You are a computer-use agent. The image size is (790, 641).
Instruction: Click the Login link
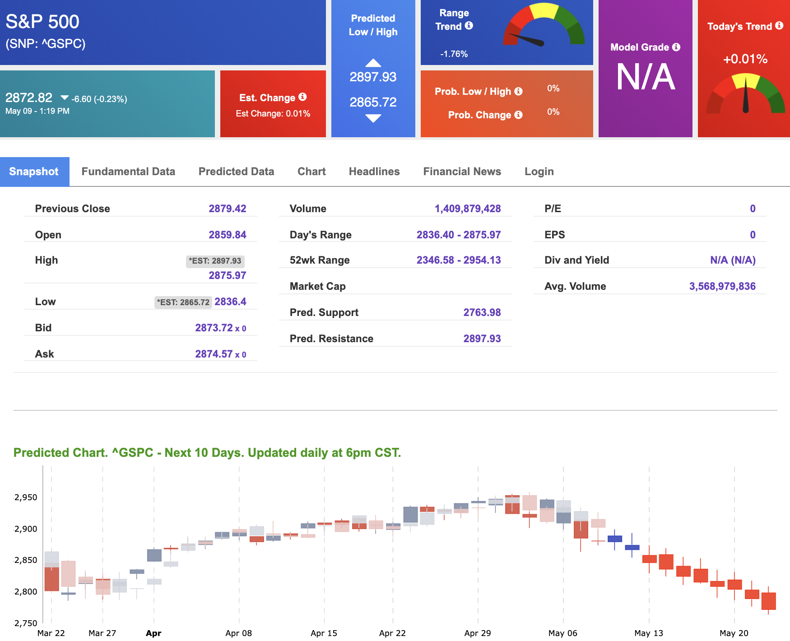click(539, 172)
